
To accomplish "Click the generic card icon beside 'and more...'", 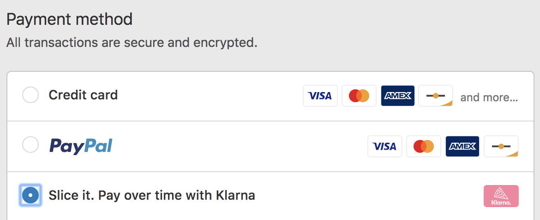I will 436,96.
